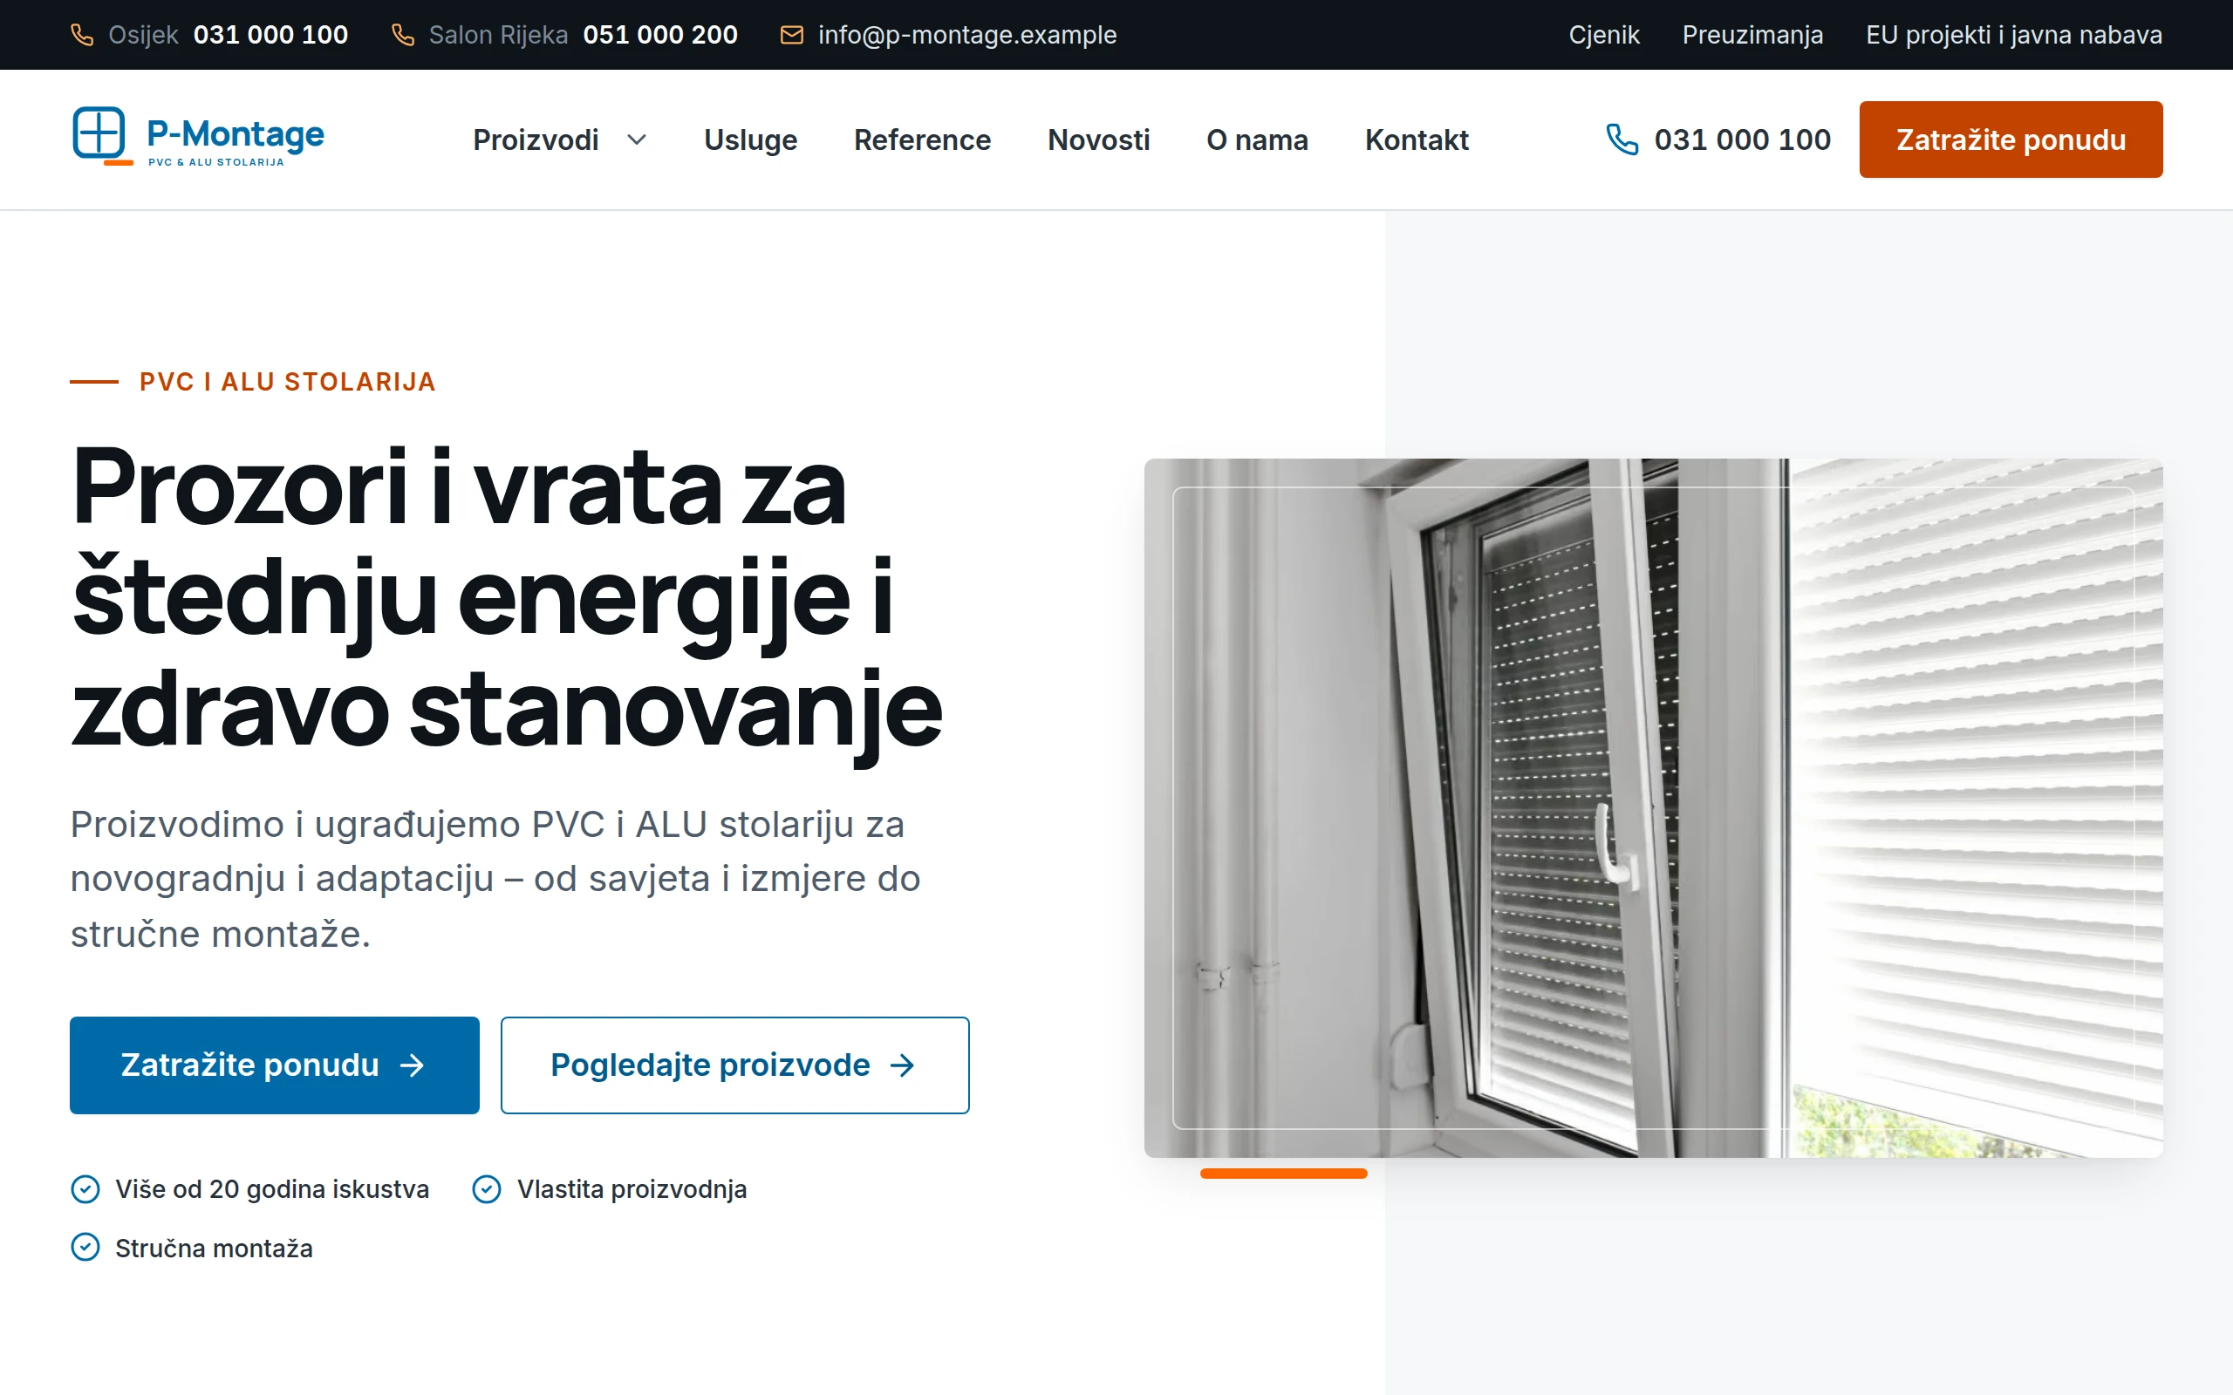Click checkmark icon next to Više od 20 godina
Viewport: 2233px width, 1395px height.
(x=85, y=1189)
